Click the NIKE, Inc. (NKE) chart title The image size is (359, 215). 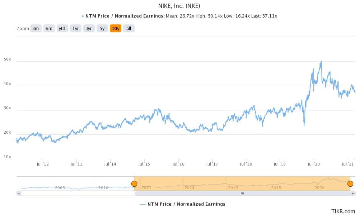click(x=179, y=6)
